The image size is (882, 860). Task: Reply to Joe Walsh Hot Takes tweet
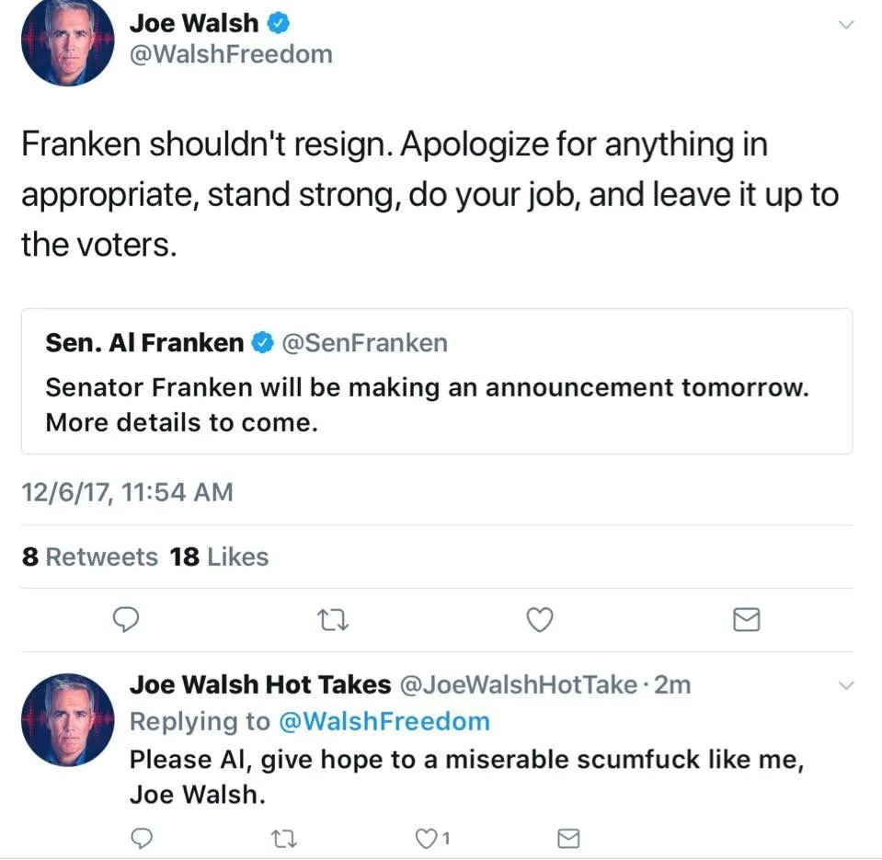(x=142, y=837)
